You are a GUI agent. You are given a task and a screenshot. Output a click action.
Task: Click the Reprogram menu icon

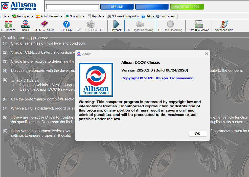point(14,16)
